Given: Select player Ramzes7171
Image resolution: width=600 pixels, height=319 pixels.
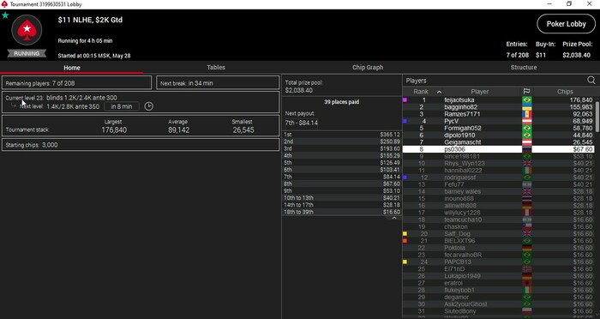Looking at the screenshot, I should click(499, 114).
